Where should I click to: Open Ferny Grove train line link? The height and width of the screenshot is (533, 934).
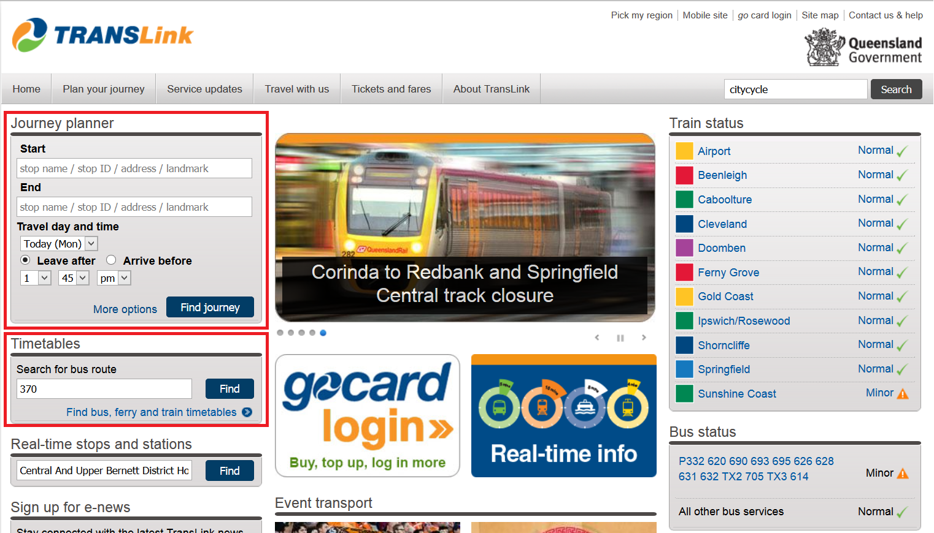click(x=728, y=273)
